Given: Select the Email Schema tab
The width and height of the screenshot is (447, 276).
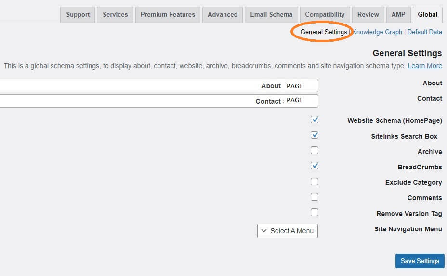Looking at the screenshot, I should point(271,15).
